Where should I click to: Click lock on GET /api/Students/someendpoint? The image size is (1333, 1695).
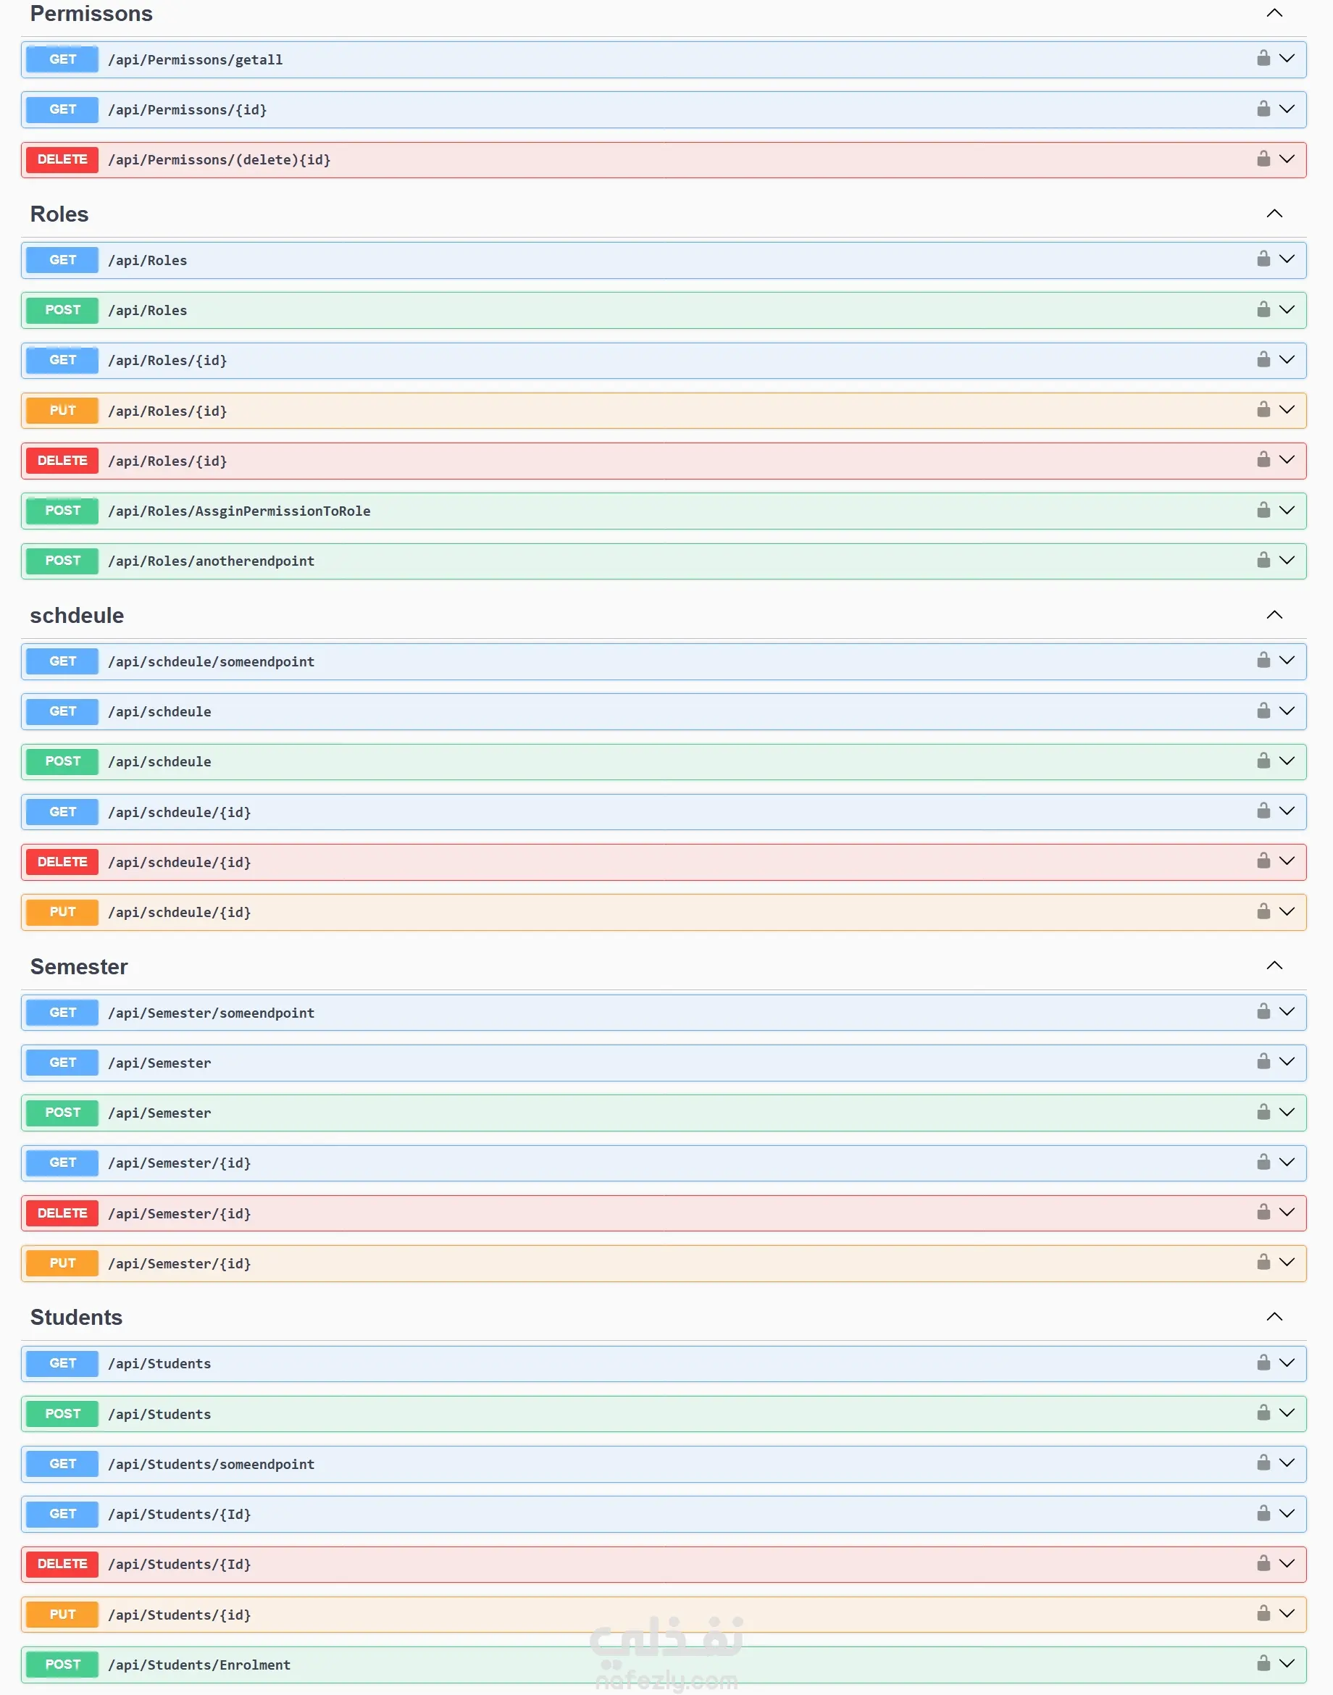point(1263,1462)
